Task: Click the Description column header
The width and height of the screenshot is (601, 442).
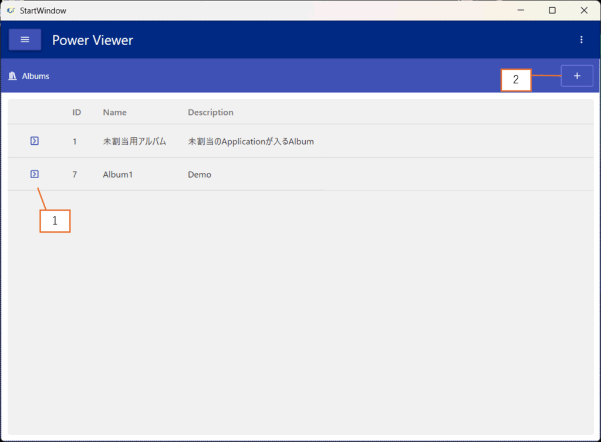Action: pos(210,112)
